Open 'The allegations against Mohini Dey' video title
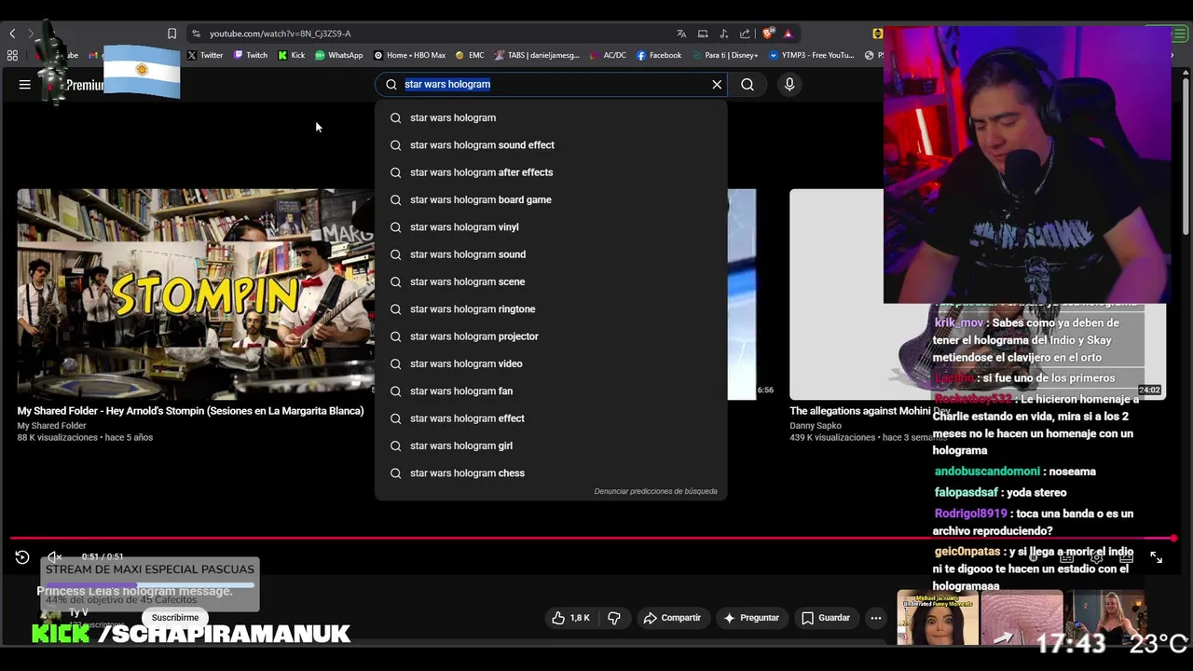The width and height of the screenshot is (1193, 671). [x=870, y=411]
